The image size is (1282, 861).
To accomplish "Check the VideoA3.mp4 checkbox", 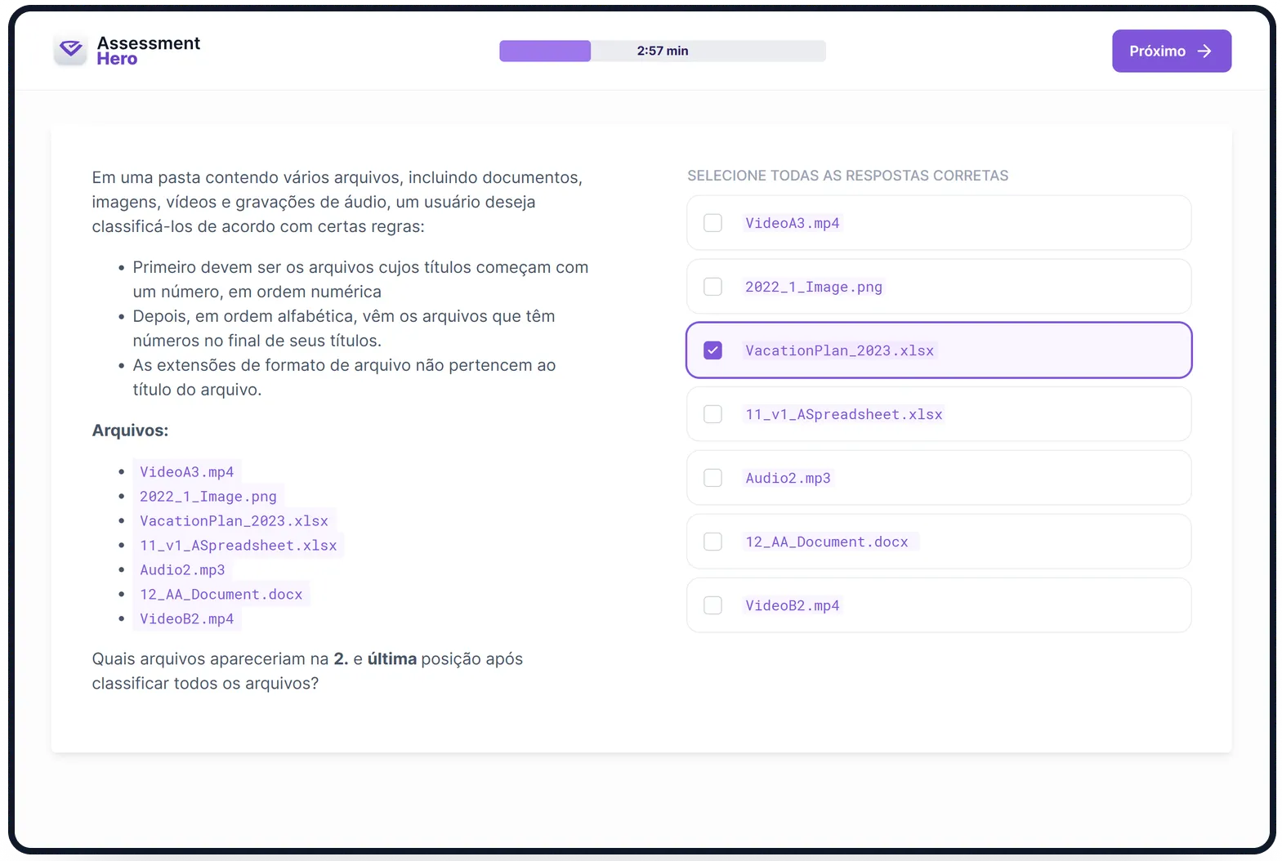I will tap(713, 223).
